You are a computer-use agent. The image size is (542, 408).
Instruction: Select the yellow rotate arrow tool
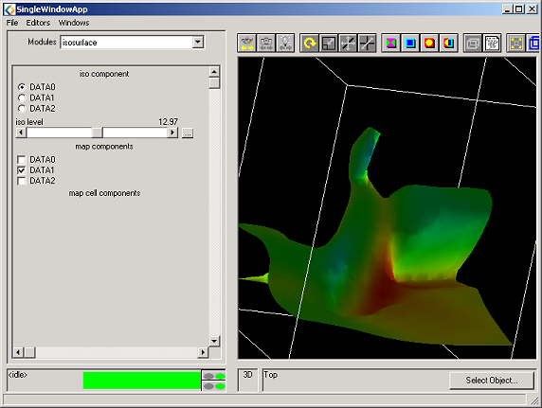point(309,44)
